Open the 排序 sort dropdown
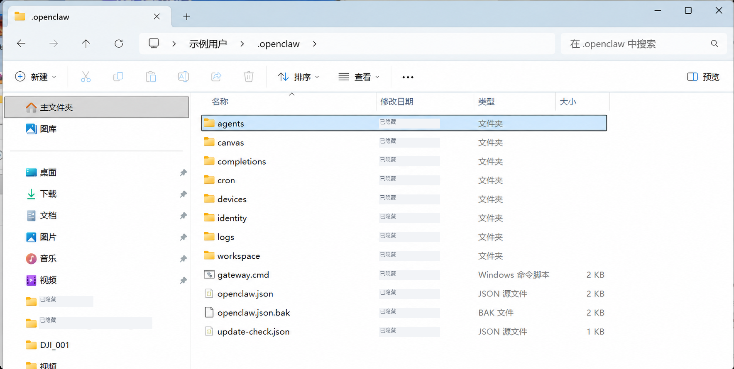Image resolution: width=734 pixels, height=369 pixels. (298, 77)
